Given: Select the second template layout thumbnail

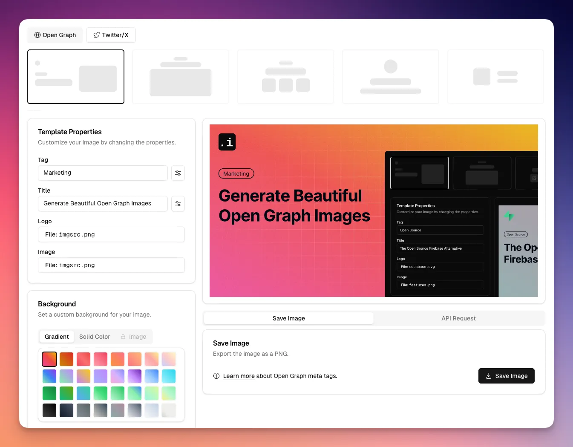Looking at the screenshot, I should pyautogui.click(x=180, y=77).
